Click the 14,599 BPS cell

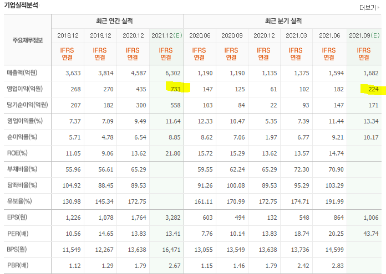tap(334, 250)
